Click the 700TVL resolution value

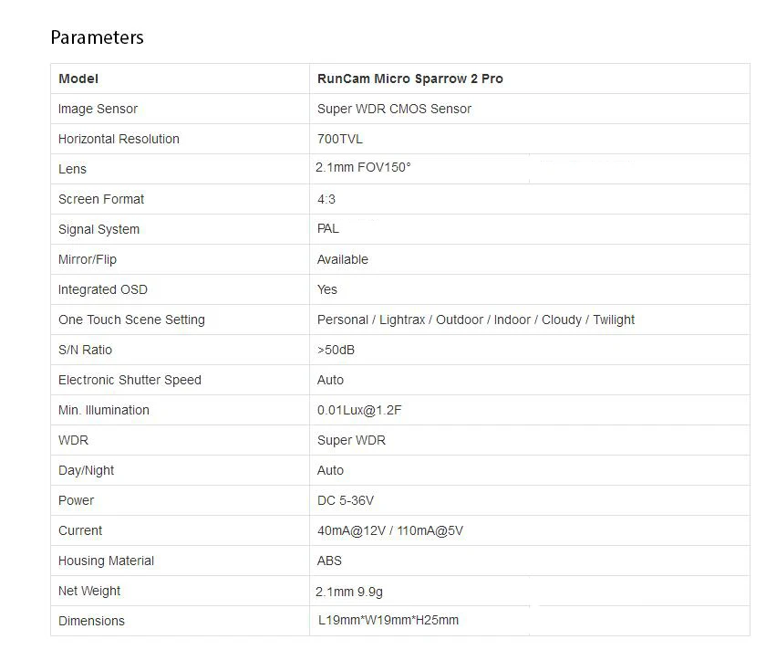(340, 139)
